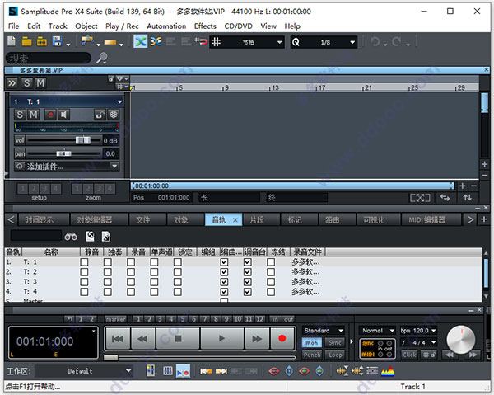Click the track 1 pan slider
Image resolution: width=494 pixels, height=395 pixels.
pyautogui.click(x=63, y=153)
